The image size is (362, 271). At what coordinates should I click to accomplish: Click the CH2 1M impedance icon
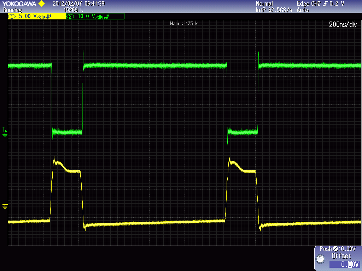click(x=107, y=16)
